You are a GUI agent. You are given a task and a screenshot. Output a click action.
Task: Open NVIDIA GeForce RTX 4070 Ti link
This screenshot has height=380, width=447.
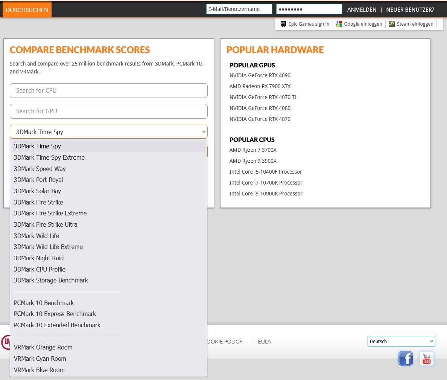(x=263, y=97)
